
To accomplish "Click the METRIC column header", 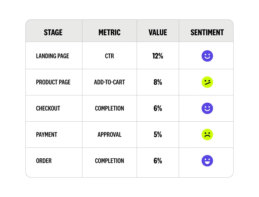I will pos(110,32).
